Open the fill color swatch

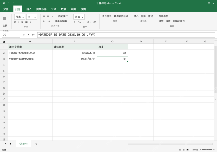[x=26, y=22]
